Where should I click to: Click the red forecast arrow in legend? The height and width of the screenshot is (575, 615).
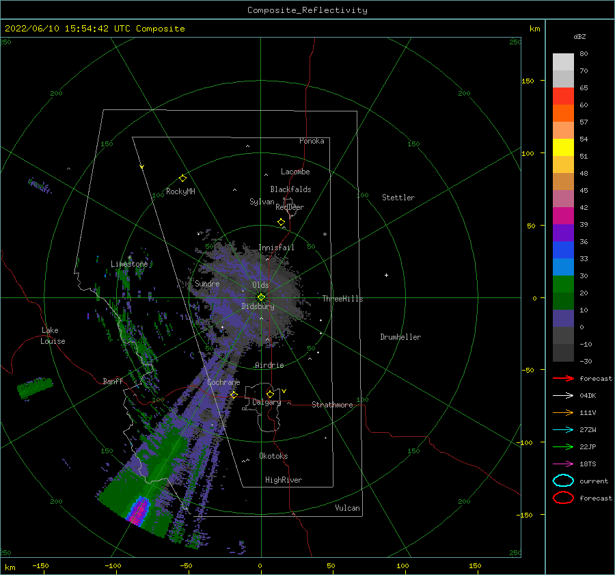coord(563,378)
